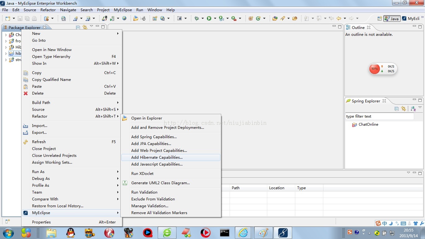Activate the MyEclipse perspective toggle

[x=412, y=18]
